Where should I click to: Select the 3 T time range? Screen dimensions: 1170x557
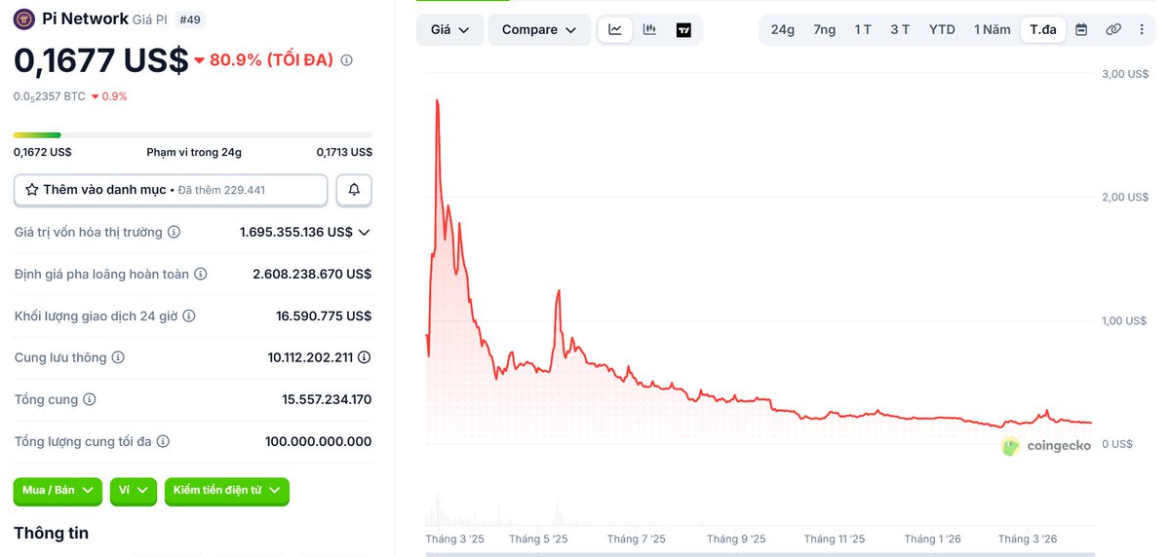(900, 29)
